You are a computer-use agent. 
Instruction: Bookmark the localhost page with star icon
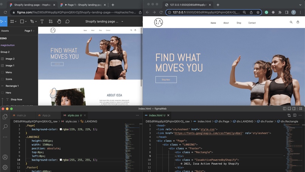[x=258, y=12]
